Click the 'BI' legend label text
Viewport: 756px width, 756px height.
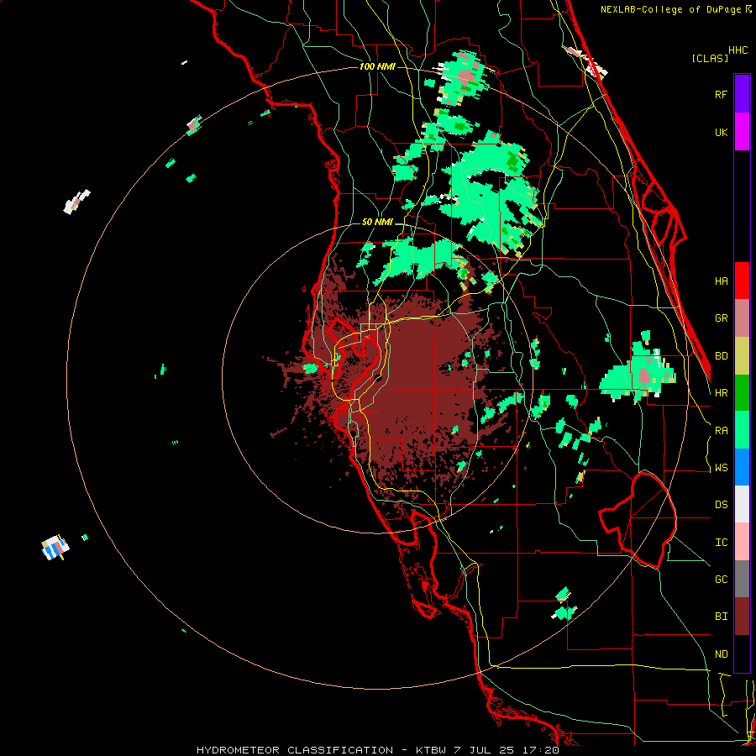(721, 617)
